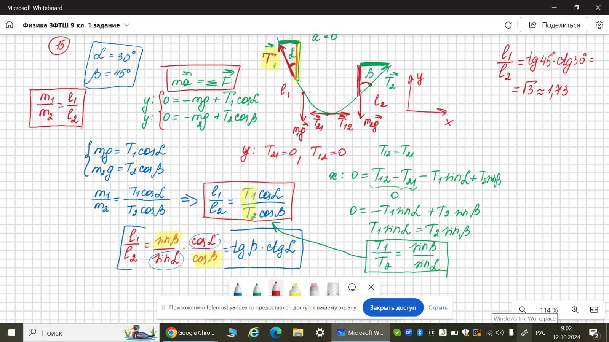
Task: Toggle fit-to-screen view
Action: point(594,310)
